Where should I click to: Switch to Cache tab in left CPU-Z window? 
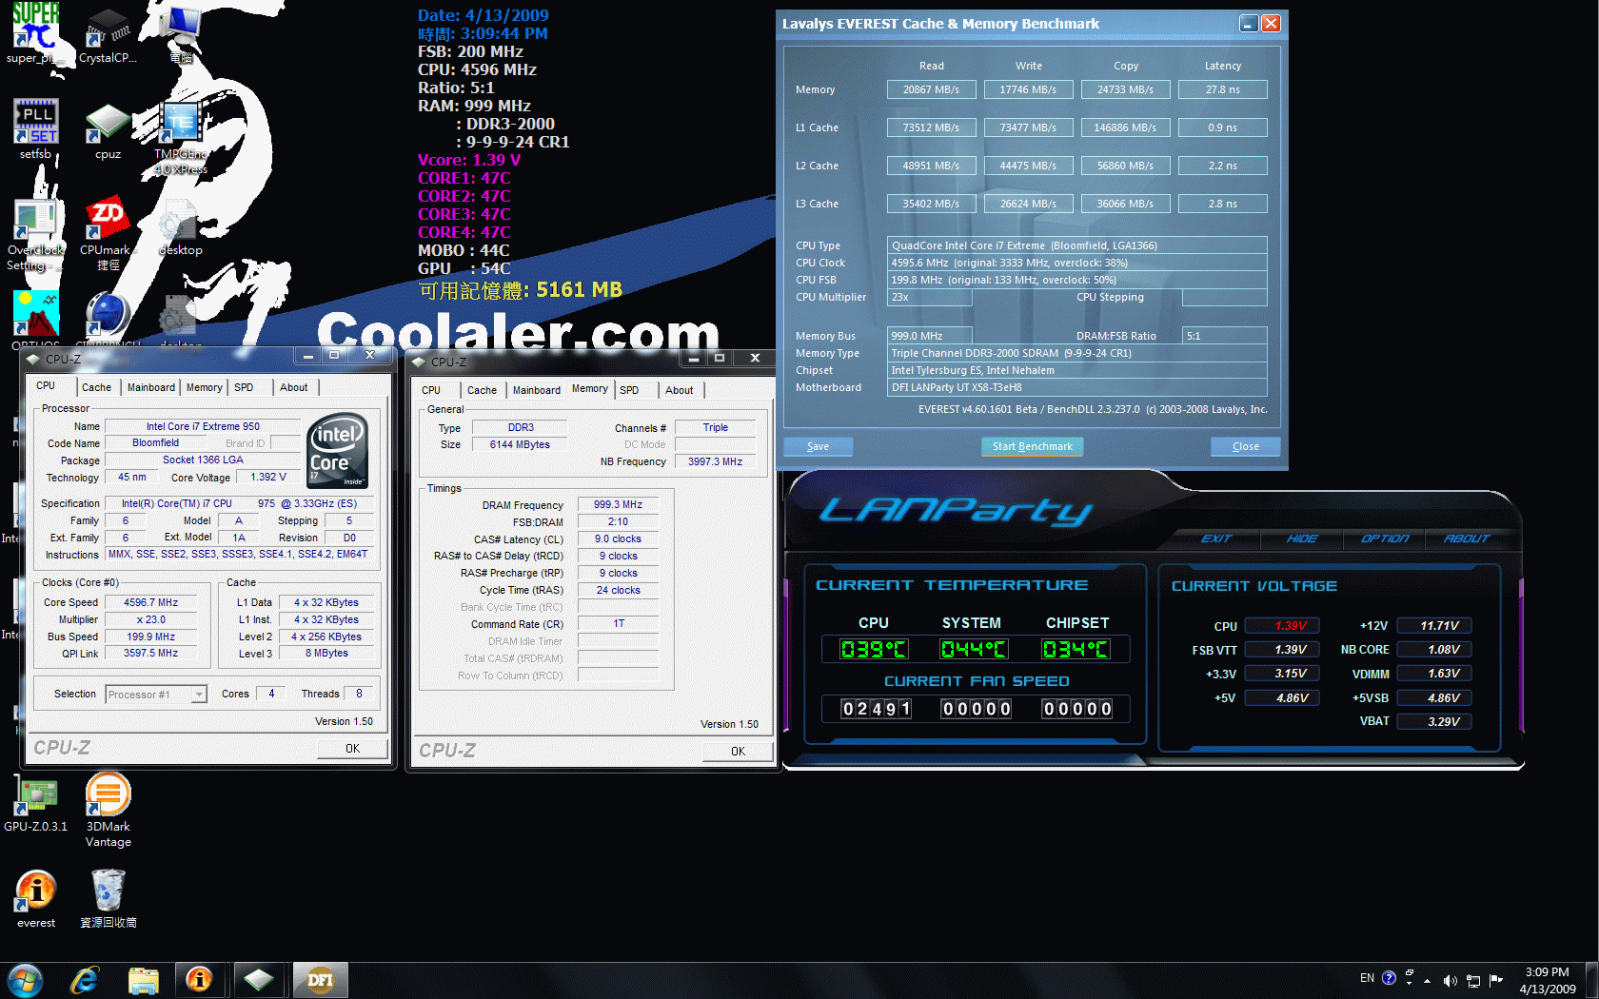click(96, 387)
